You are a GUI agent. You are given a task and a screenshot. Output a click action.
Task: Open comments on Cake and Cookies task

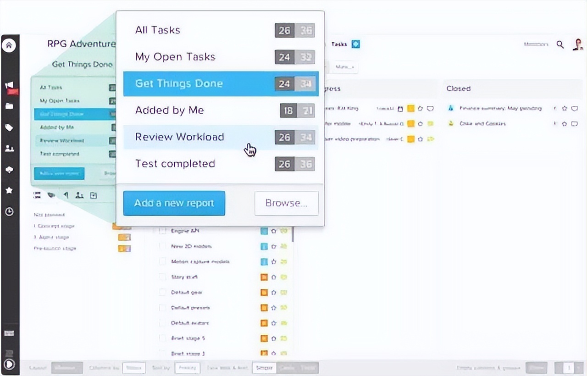[574, 124]
